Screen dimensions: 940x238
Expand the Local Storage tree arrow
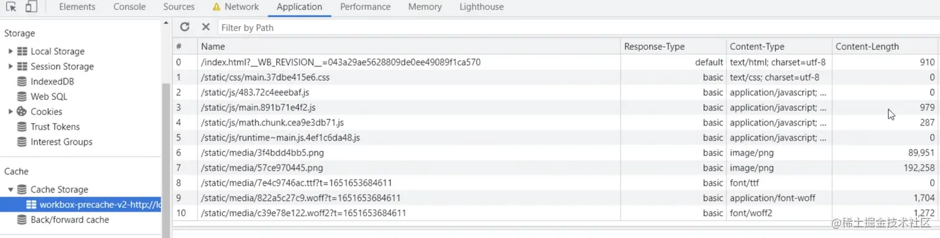click(x=11, y=51)
